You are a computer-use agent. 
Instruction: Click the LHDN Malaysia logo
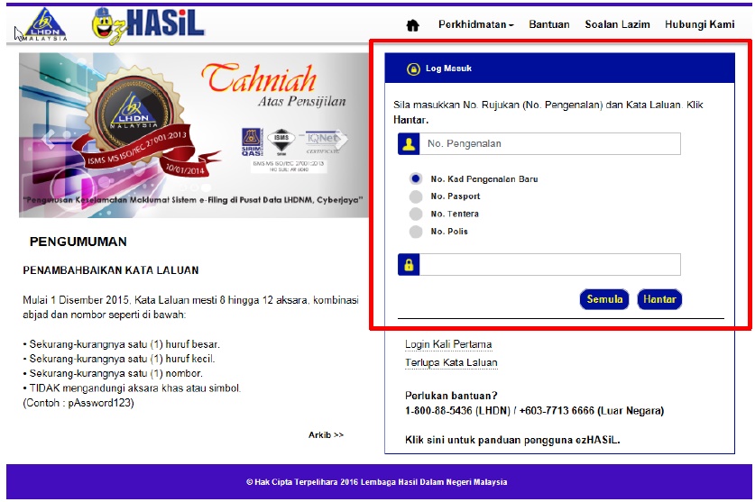pyautogui.click(x=44, y=24)
